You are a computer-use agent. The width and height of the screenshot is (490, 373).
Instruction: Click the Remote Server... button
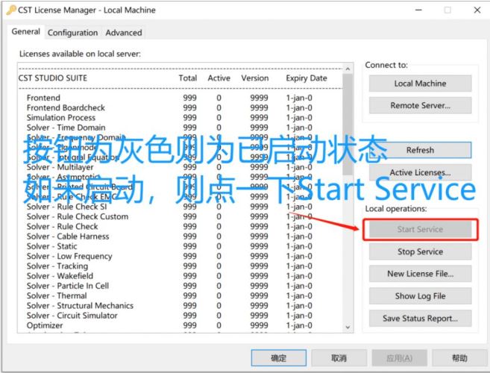[x=420, y=105]
